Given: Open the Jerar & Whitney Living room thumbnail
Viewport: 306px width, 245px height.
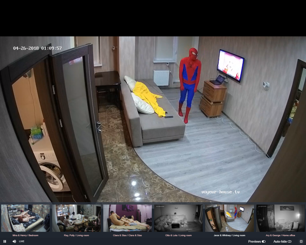Looking at the screenshot, I should 229,218.
